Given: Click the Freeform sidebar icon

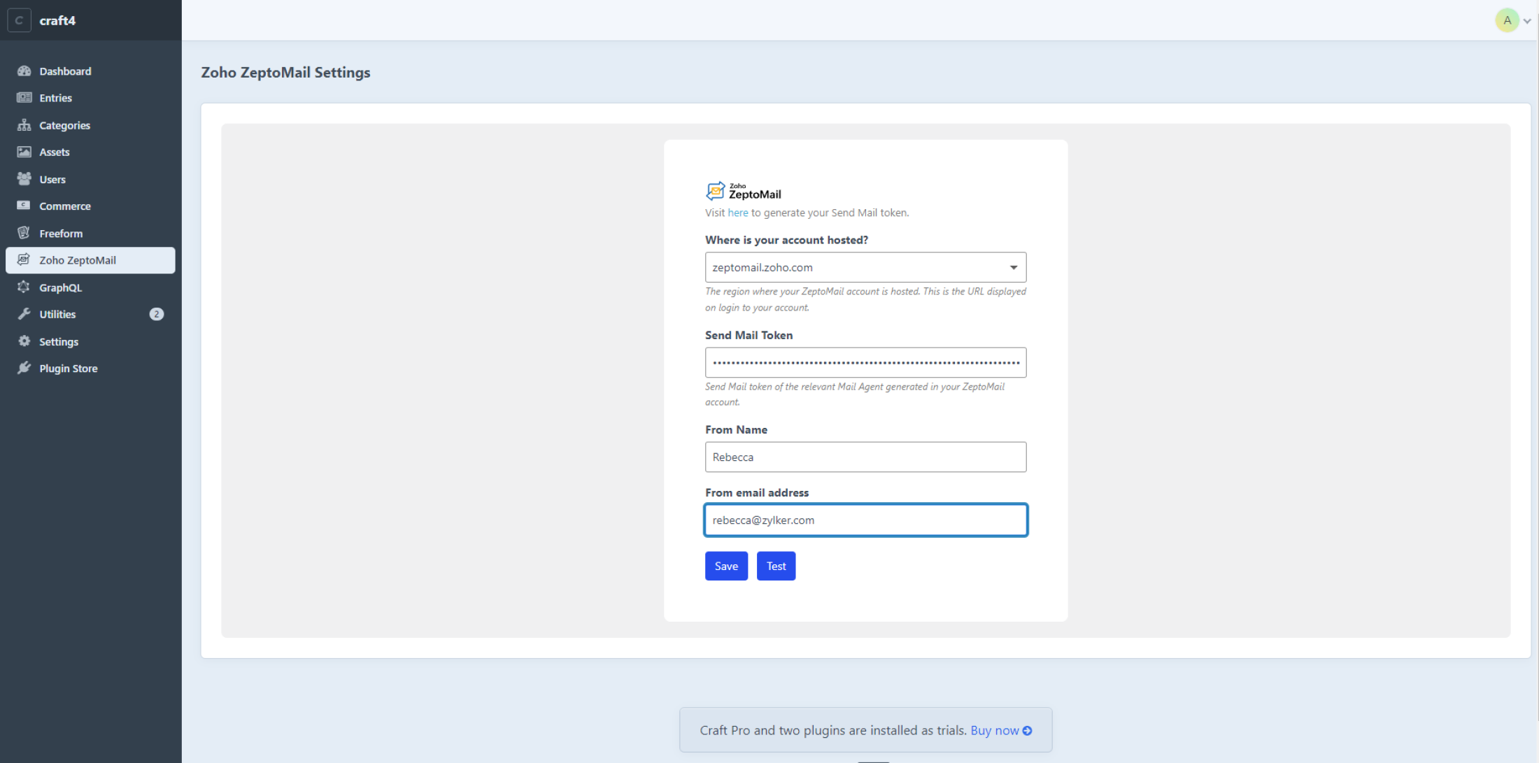Looking at the screenshot, I should (x=24, y=233).
